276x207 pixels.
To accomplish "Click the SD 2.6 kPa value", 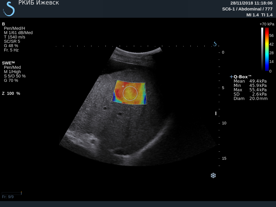I will tap(259, 94).
